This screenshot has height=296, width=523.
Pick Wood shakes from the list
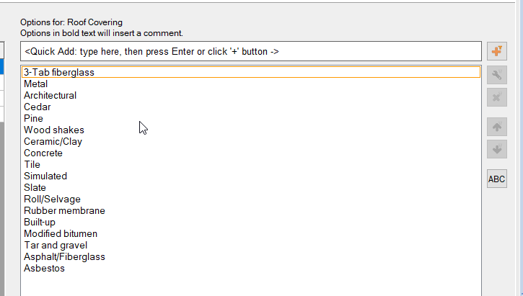coord(54,130)
